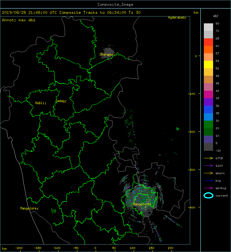Click the 'Annot: max dbz' annotation
231x252 pixels.
19,20
